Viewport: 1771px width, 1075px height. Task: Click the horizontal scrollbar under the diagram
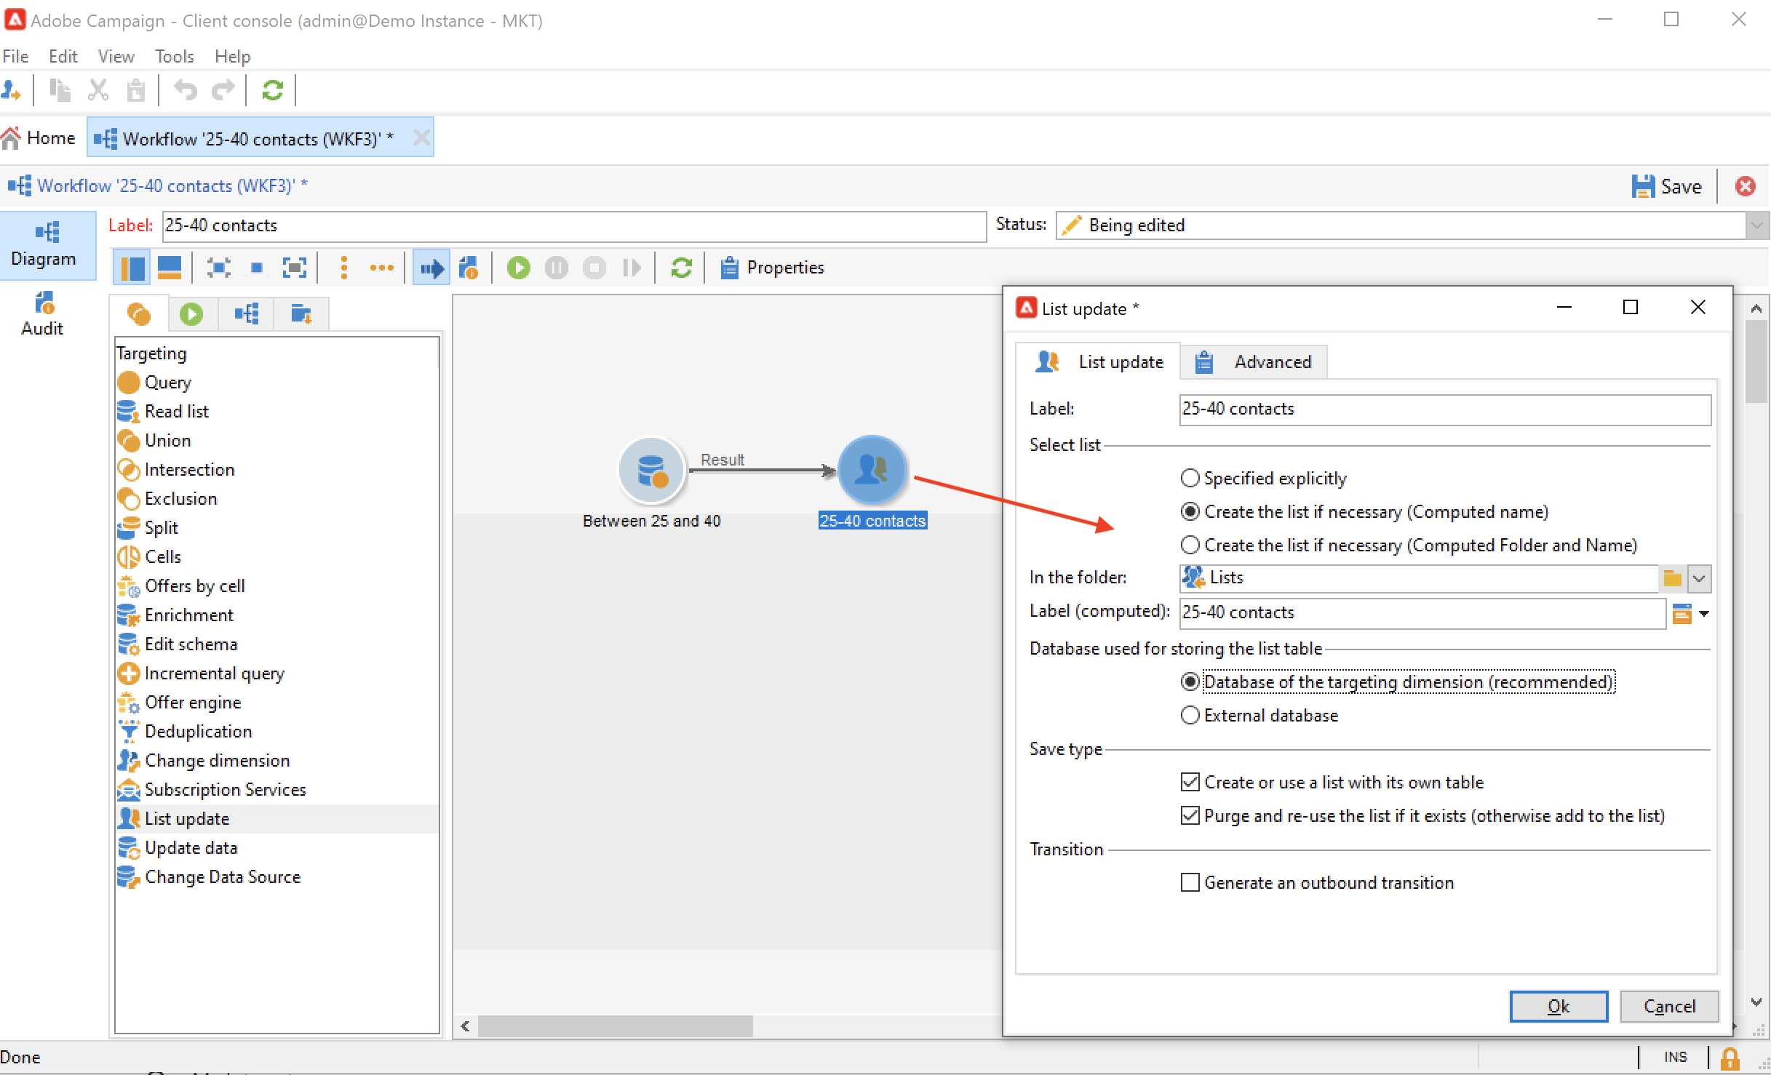click(x=615, y=1026)
